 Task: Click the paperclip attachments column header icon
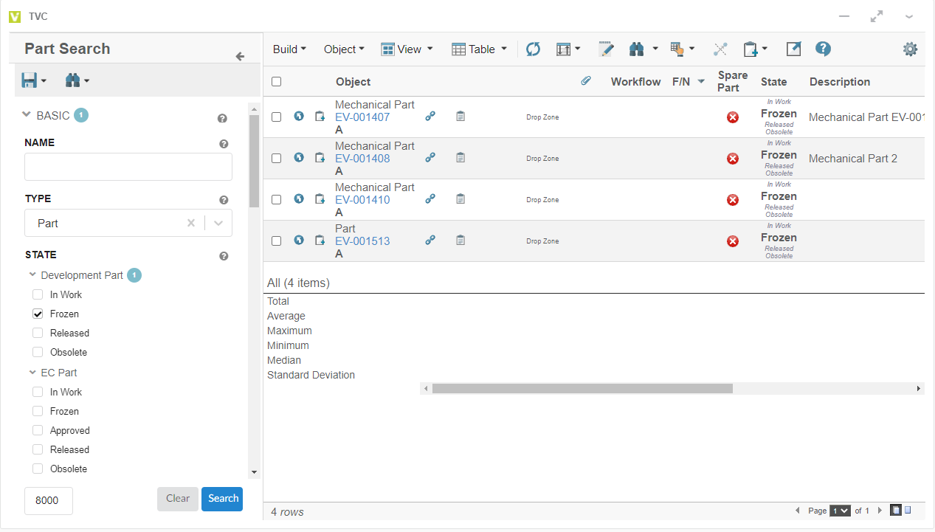586,81
